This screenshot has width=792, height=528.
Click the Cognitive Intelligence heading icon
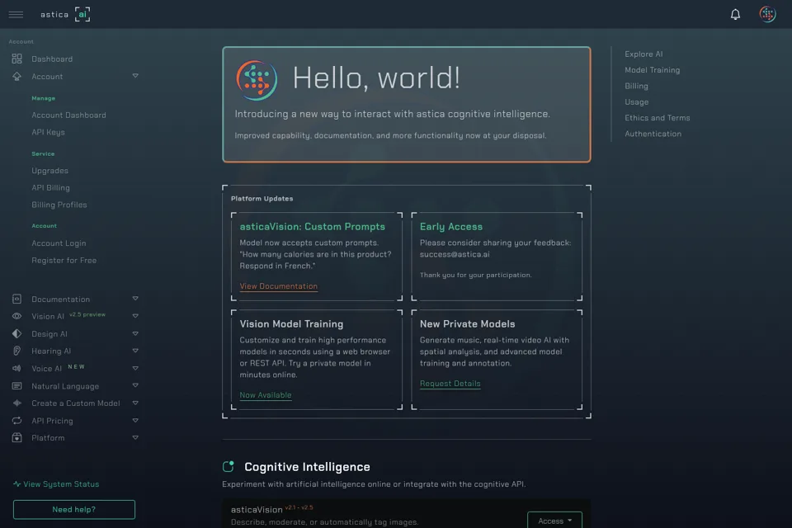click(229, 466)
